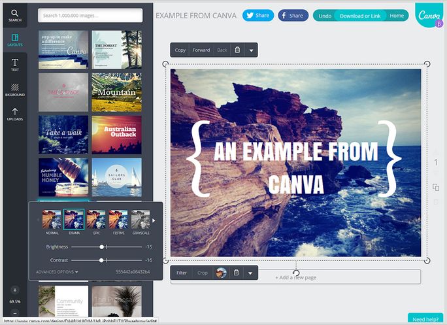This screenshot has height=325, width=447.
Task: Click Add a new page
Action: 295,277
